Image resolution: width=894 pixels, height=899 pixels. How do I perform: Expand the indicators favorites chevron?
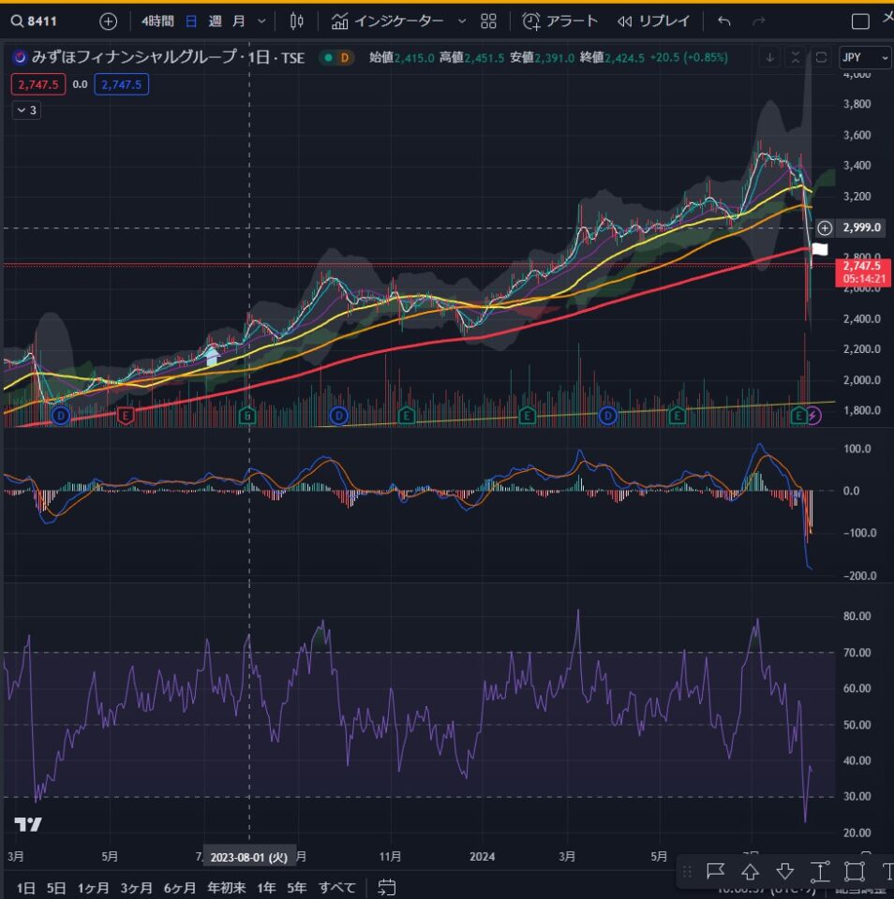461,22
